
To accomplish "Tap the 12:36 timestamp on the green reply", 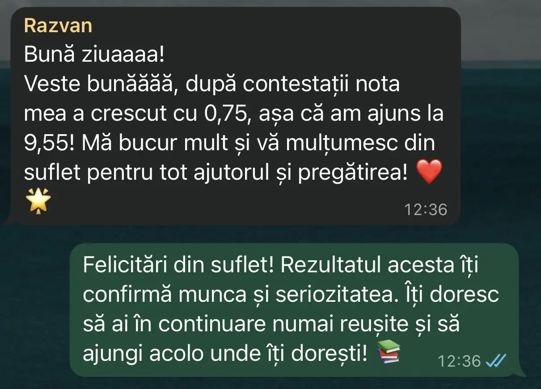I will tap(459, 361).
